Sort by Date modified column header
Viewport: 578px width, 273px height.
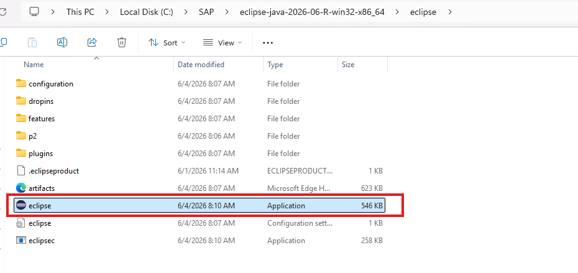coord(201,65)
